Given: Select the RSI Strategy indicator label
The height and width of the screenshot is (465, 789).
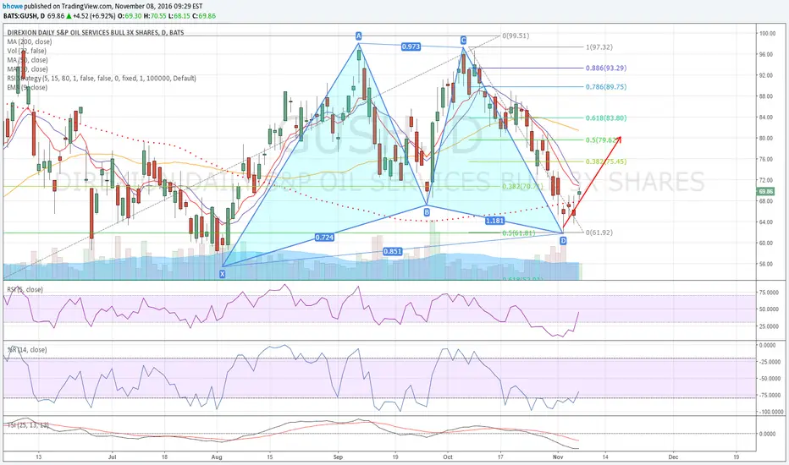Looking at the screenshot, I should (x=102, y=78).
